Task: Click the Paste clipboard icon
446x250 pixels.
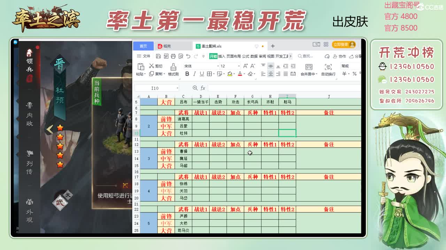Action: tap(141, 67)
